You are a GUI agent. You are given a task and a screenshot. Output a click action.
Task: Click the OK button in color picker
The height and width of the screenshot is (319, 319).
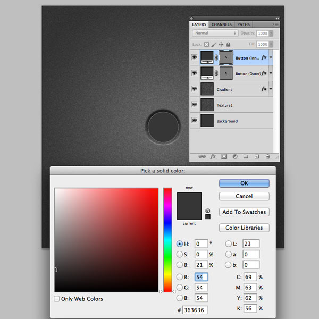pyautogui.click(x=244, y=183)
